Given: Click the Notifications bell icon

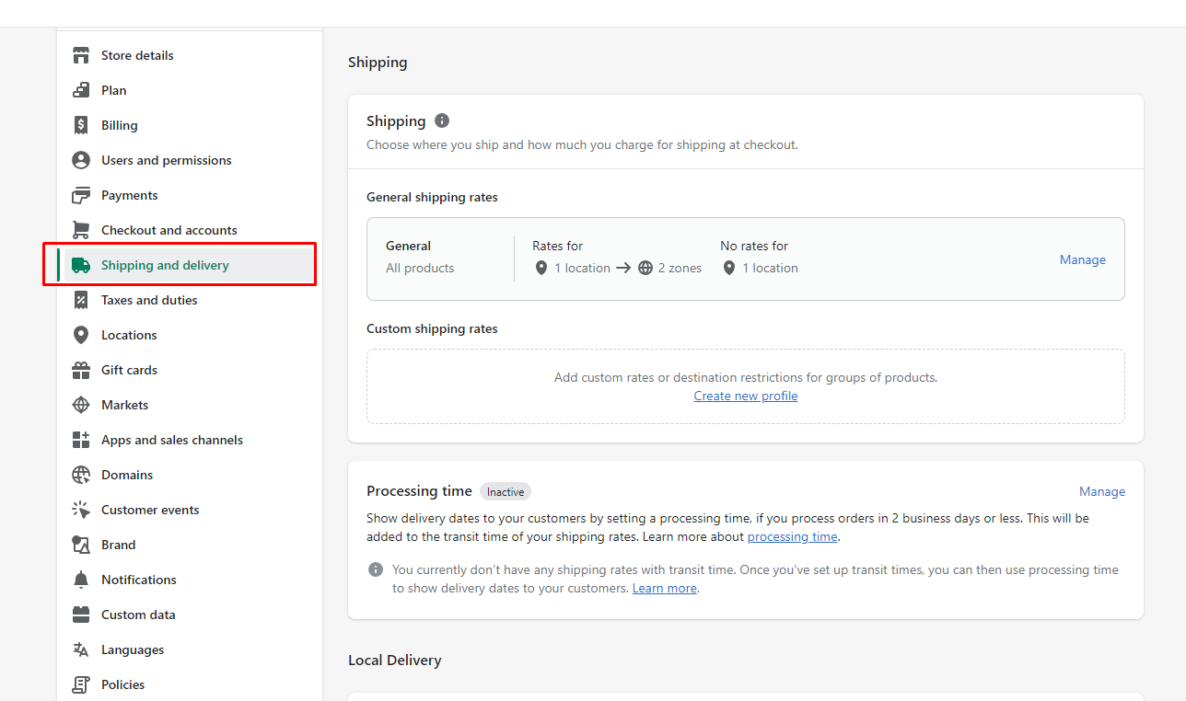Looking at the screenshot, I should point(81,580).
